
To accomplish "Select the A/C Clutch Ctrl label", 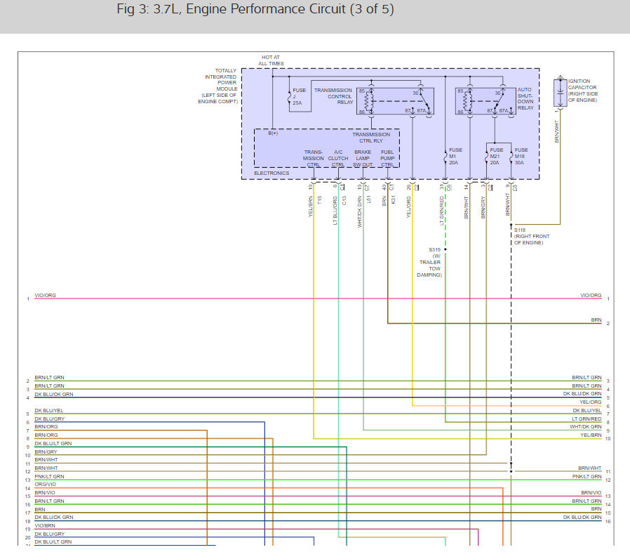I will click(338, 159).
